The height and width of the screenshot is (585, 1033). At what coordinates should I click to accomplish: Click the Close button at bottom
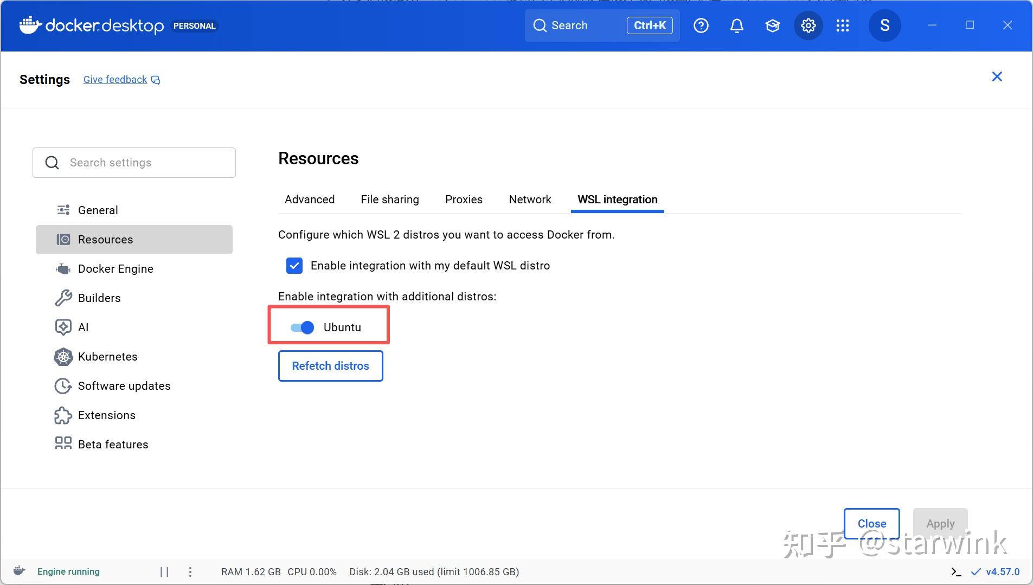[872, 524]
